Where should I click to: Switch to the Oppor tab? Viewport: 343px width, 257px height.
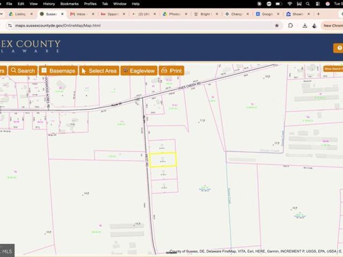pos(112,14)
